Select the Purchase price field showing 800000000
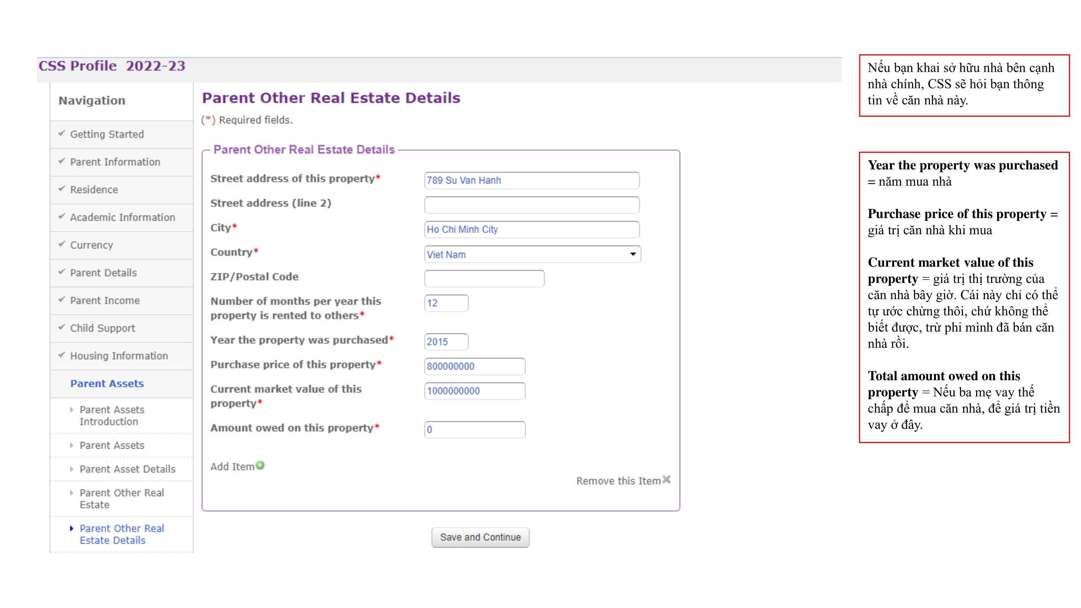The width and height of the screenshot is (1081, 608). tap(474, 366)
